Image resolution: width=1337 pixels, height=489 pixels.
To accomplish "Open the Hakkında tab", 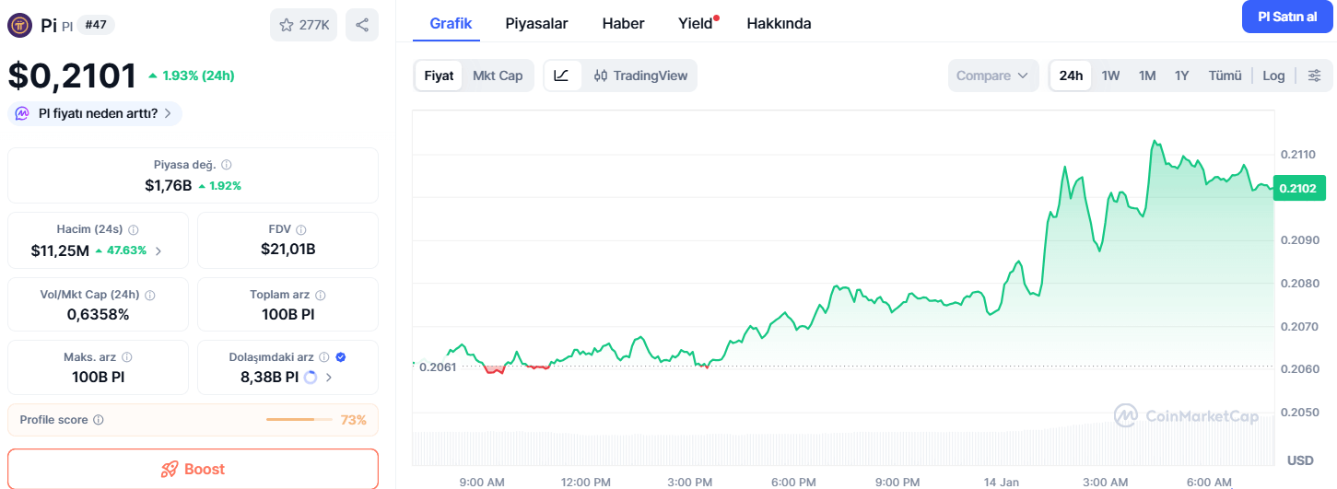I will [x=779, y=23].
